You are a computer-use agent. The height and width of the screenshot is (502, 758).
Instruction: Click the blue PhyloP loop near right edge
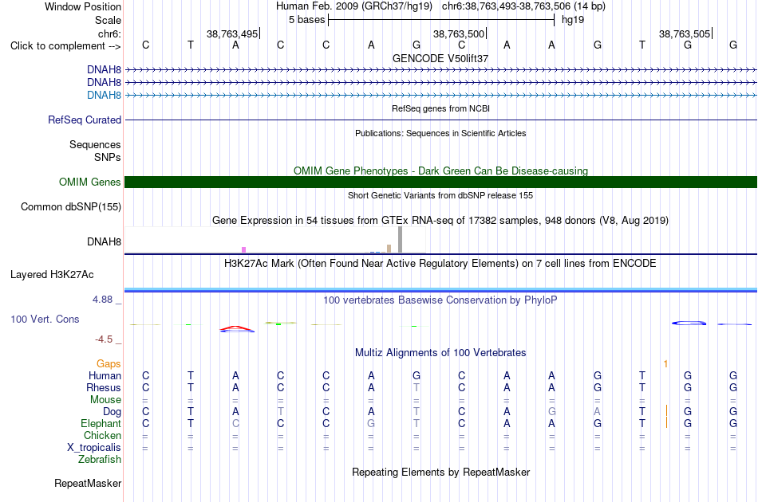(689, 323)
